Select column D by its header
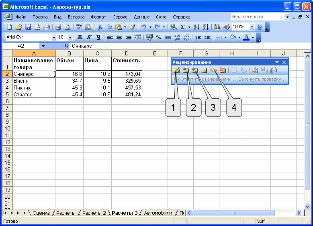This screenshot has height=226, width=313. click(x=127, y=53)
